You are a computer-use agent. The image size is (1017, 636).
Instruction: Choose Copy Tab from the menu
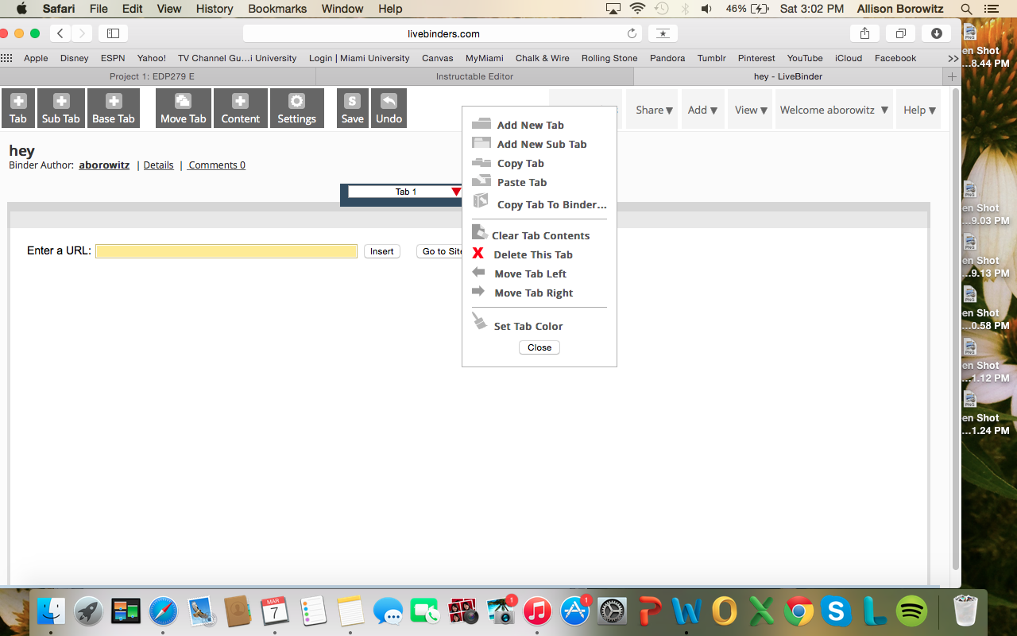(x=520, y=163)
